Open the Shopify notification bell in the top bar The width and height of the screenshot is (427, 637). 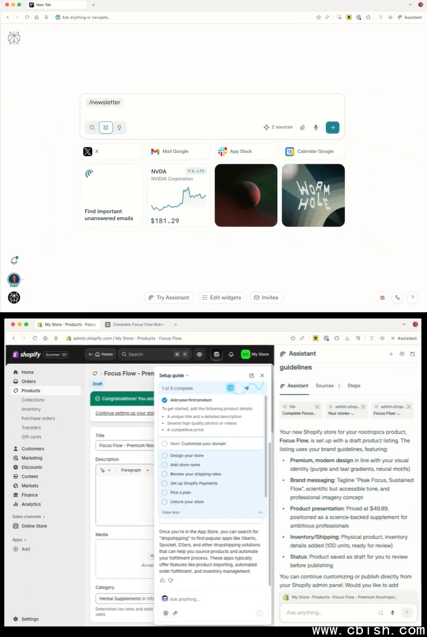[231, 354]
